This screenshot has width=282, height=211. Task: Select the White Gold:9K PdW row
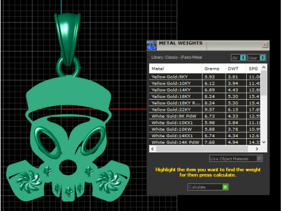tap(205, 116)
